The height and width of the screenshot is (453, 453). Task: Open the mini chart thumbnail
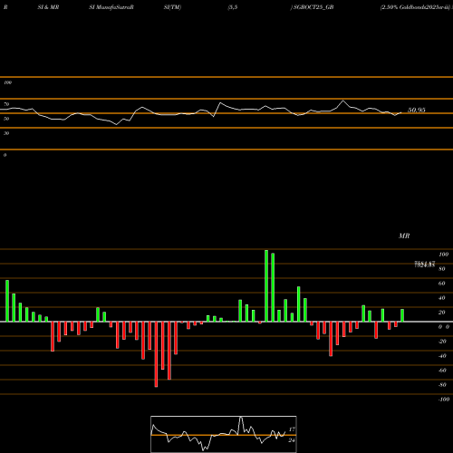tap(224, 434)
